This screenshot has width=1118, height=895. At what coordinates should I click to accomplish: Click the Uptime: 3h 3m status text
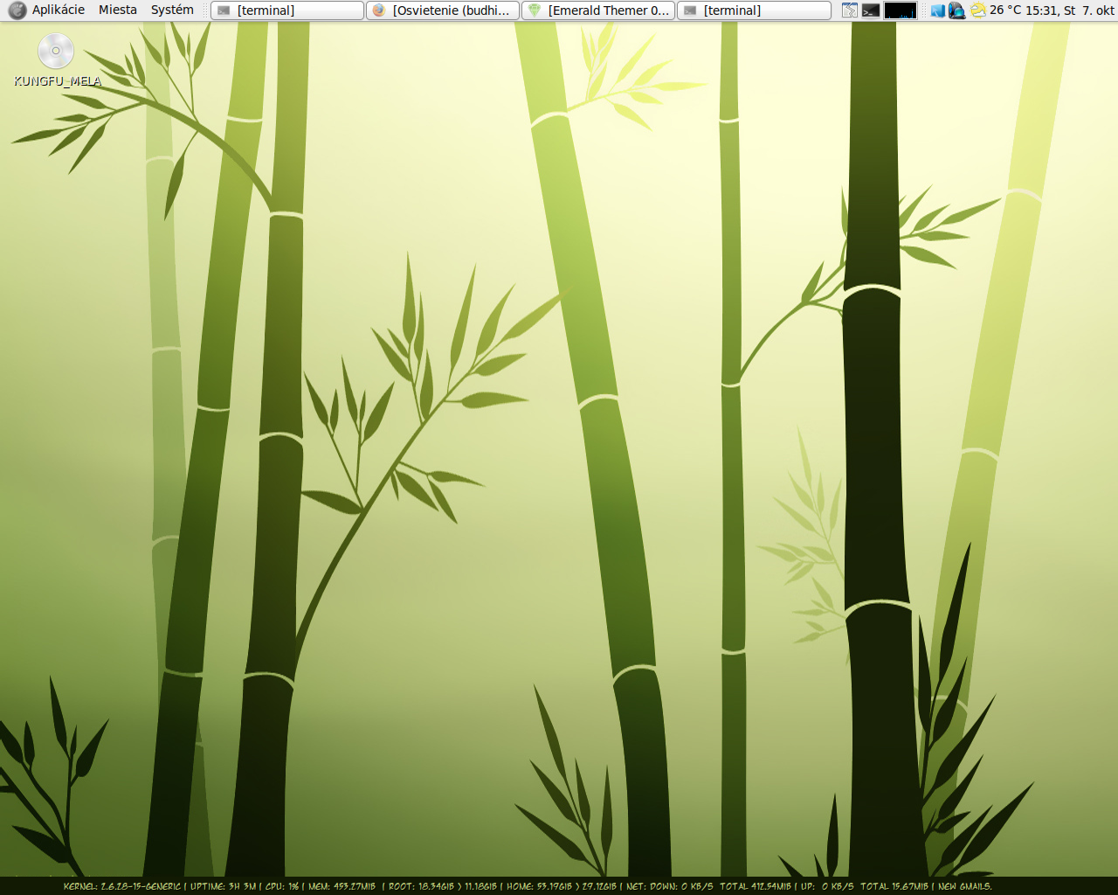point(224,886)
